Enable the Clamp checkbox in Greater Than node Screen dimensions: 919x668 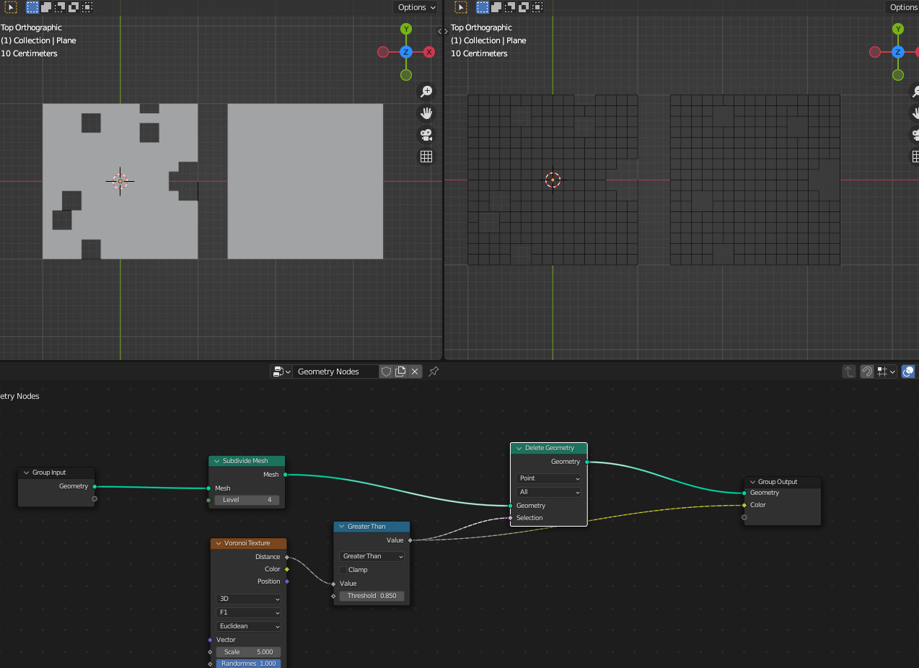click(x=343, y=570)
